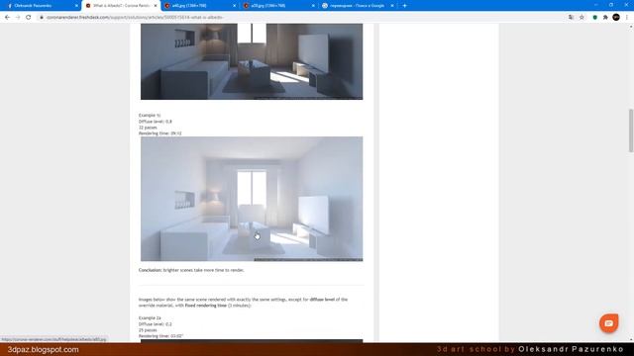Open the dark living room render image
634x356 pixels.
(252, 61)
